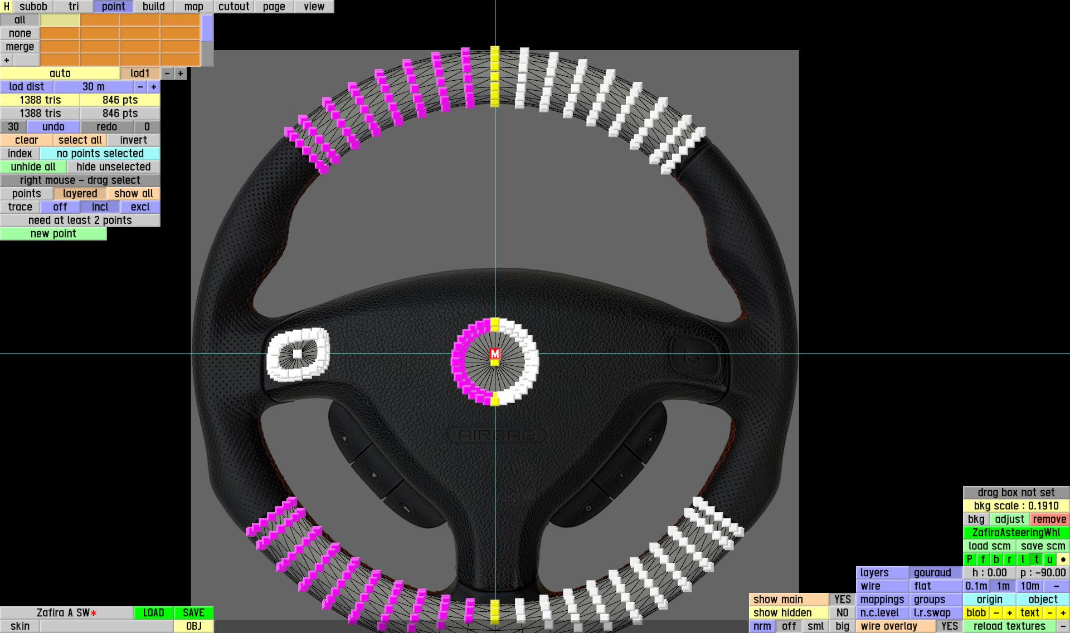Open the build tab

pyautogui.click(x=153, y=7)
